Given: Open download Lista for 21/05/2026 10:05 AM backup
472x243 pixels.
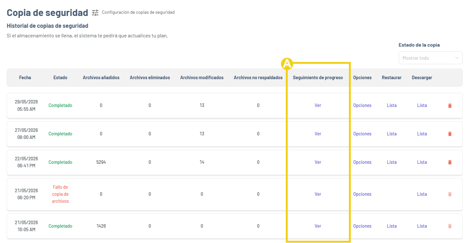Looking at the screenshot, I should click(422, 226).
